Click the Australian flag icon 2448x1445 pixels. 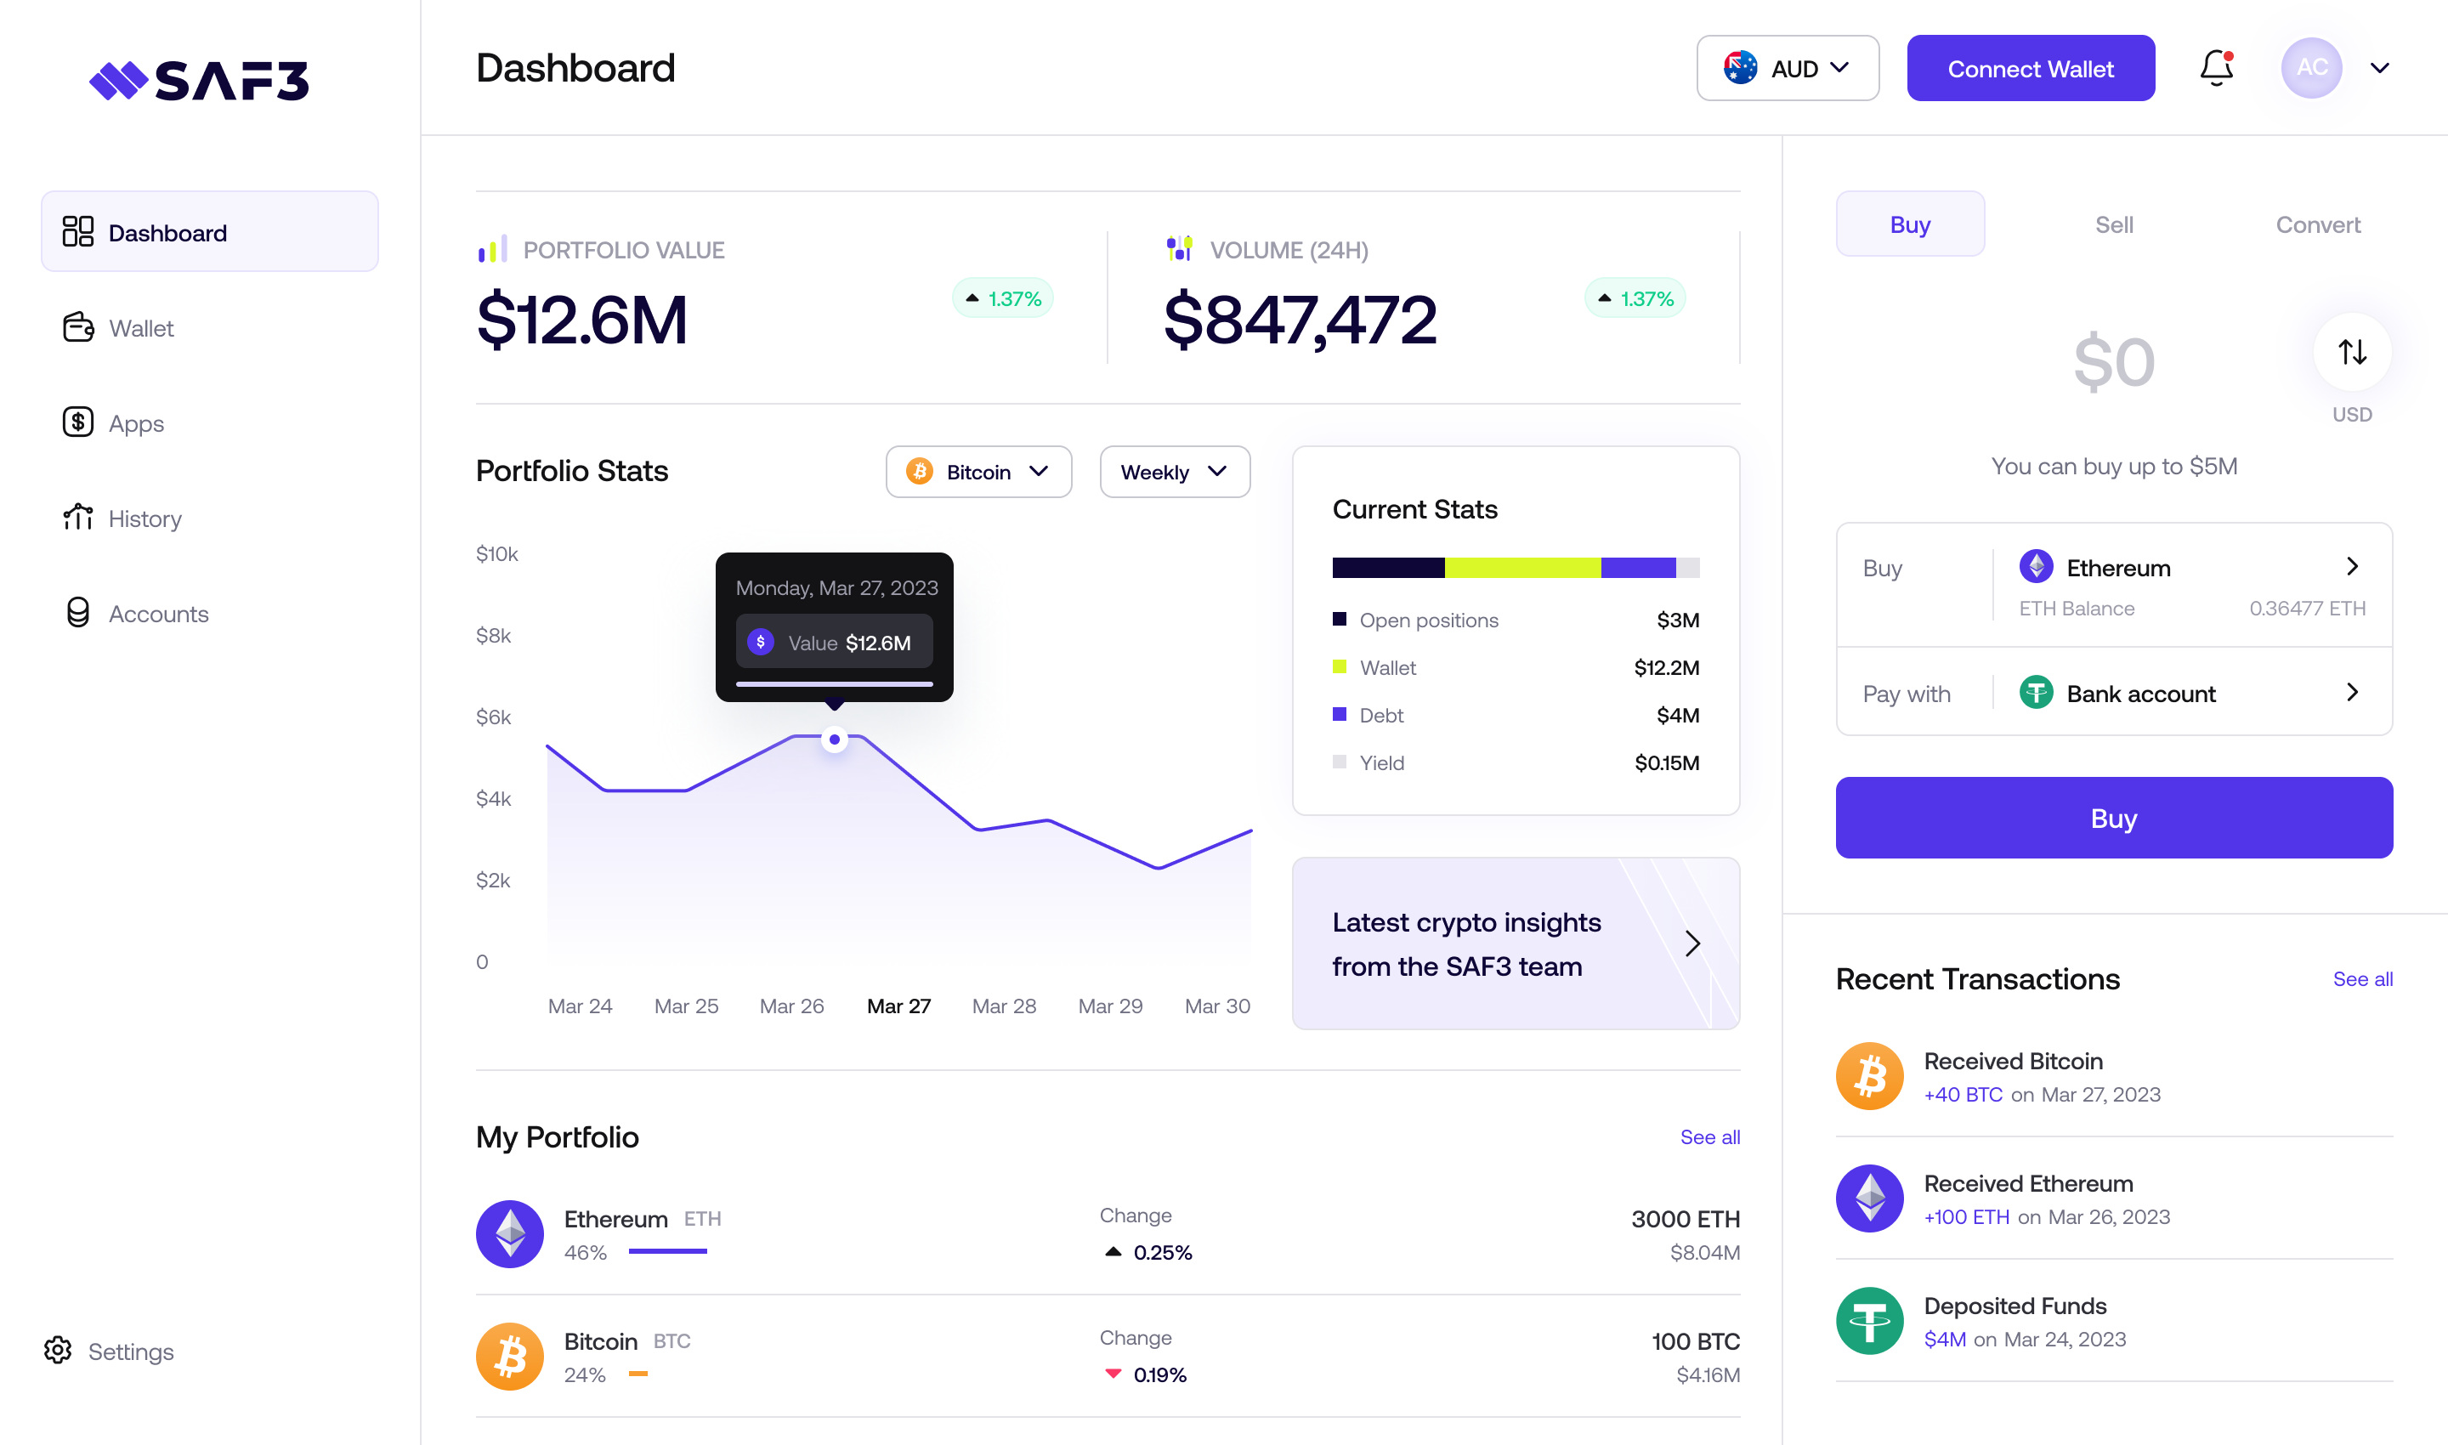coord(1740,68)
